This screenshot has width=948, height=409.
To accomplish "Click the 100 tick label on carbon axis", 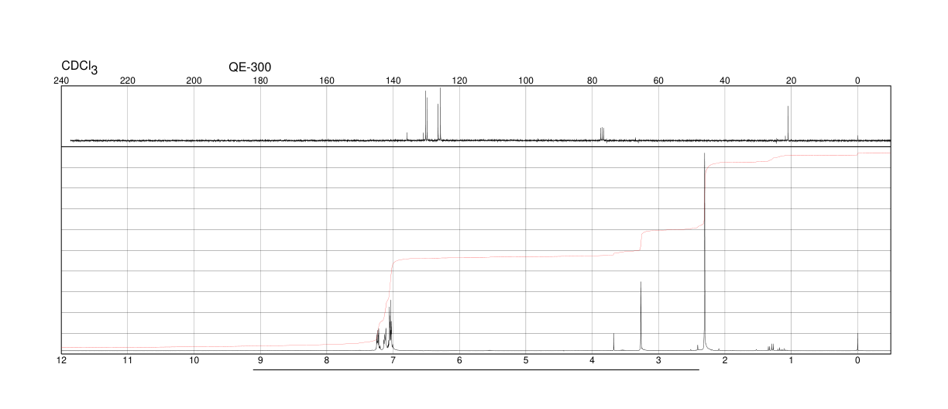I will 526,81.
